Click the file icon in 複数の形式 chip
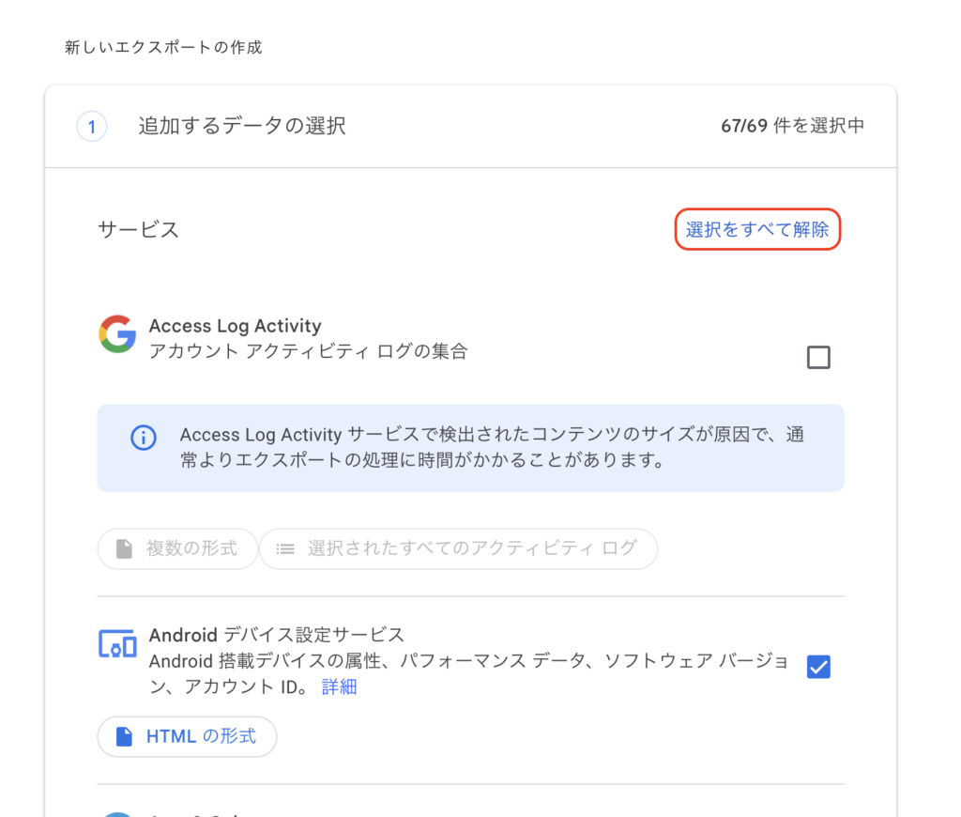Viewport: 961px width, 817px height. [125, 549]
